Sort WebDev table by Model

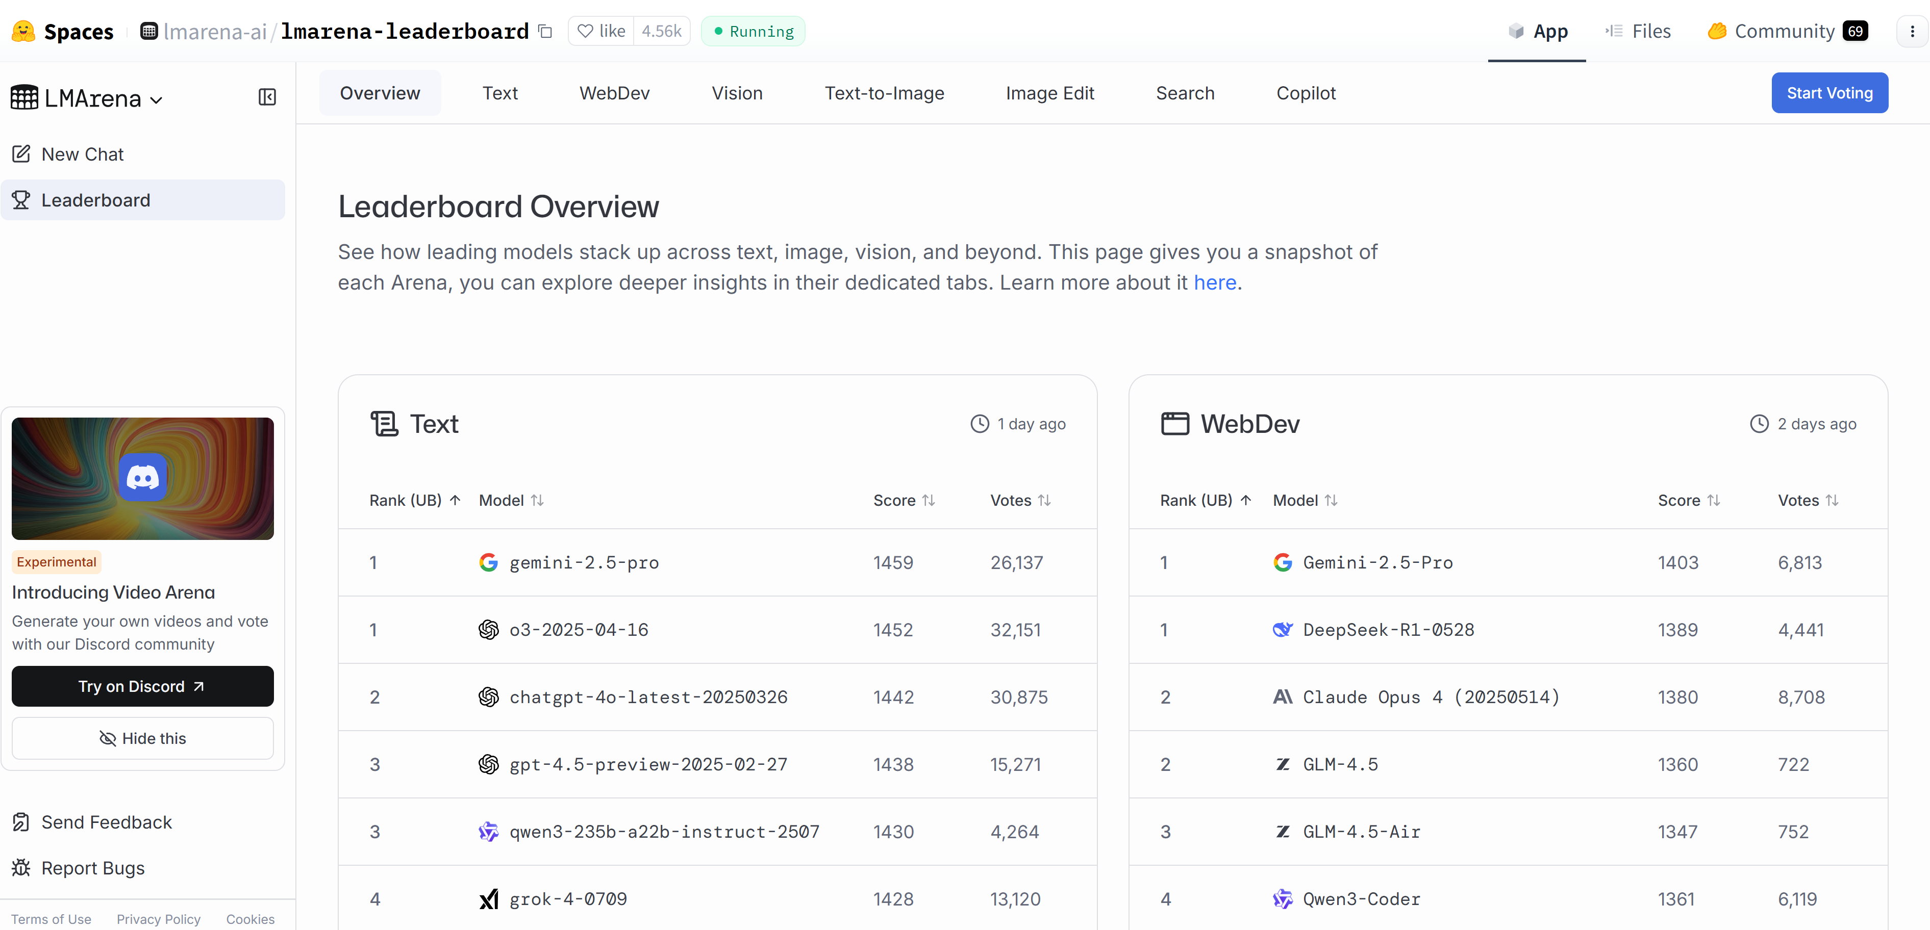pyautogui.click(x=1331, y=500)
